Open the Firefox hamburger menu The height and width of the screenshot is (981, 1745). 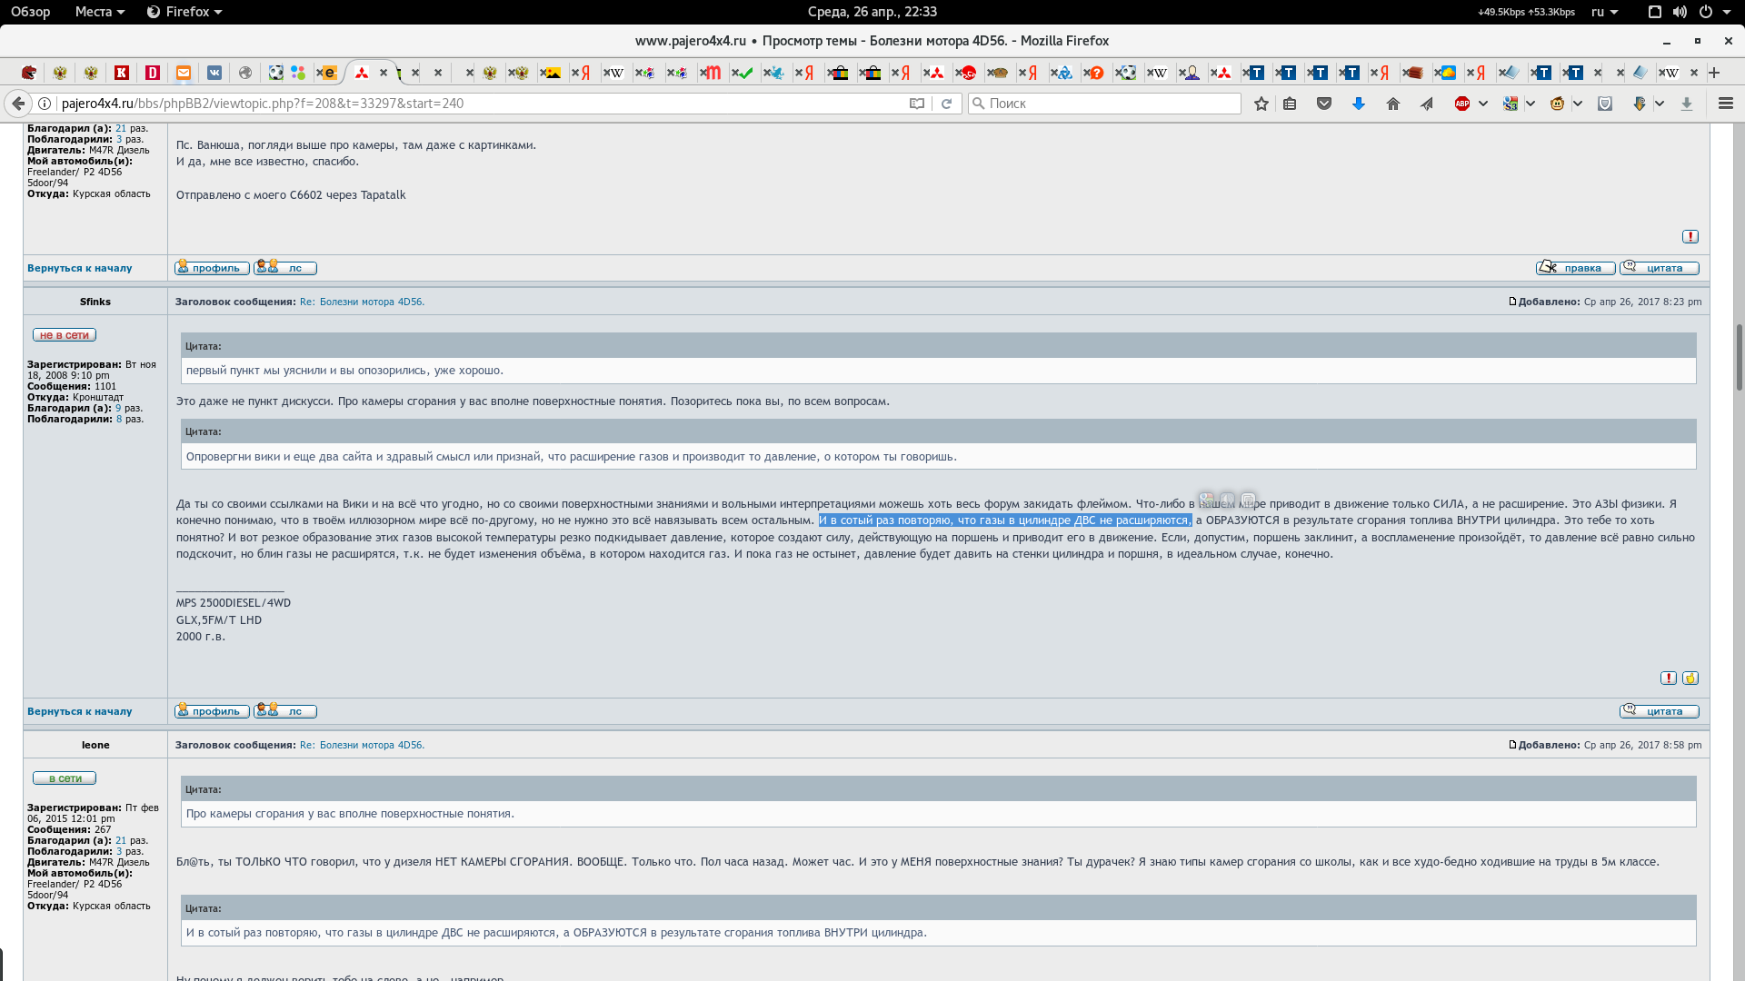pyautogui.click(x=1725, y=104)
